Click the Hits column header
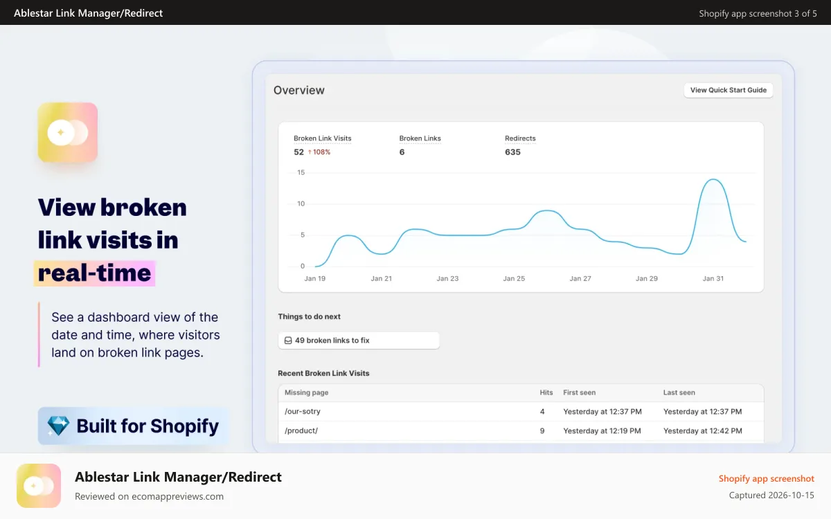This screenshot has width=831, height=519. (546, 392)
